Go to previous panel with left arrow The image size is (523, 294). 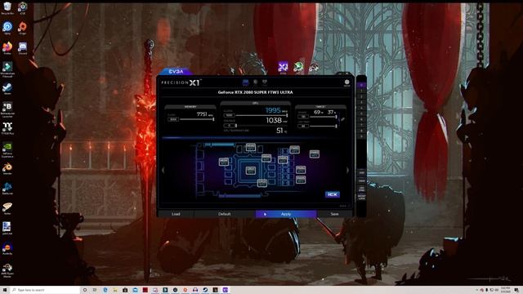tap(163, 171)
